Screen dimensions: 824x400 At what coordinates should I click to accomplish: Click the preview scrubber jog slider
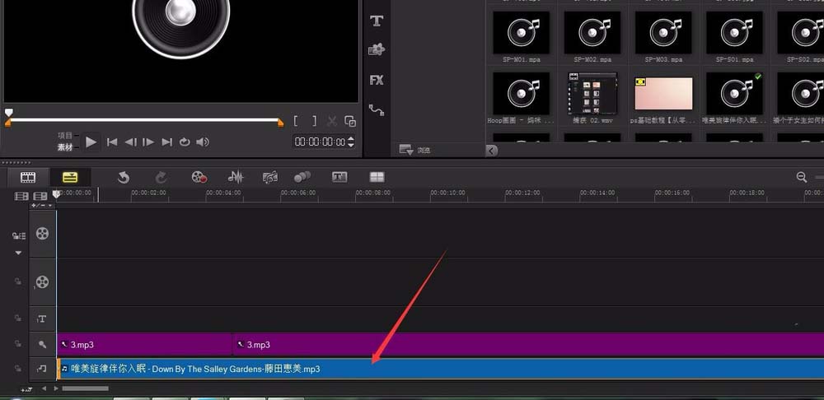(8, 112)
